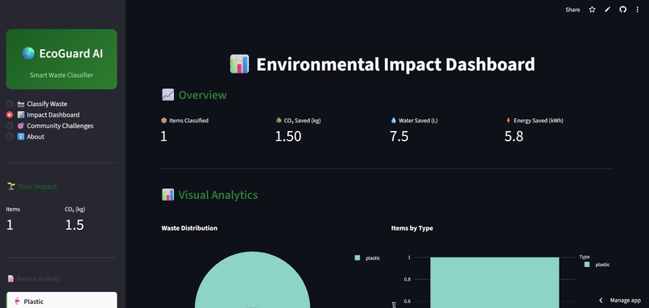Toggle plastic in Items by Type legend
The image size is (649, 308).
click(597, 265)
